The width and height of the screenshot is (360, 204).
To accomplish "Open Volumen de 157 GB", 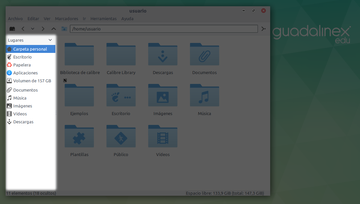I will [30, 81].
